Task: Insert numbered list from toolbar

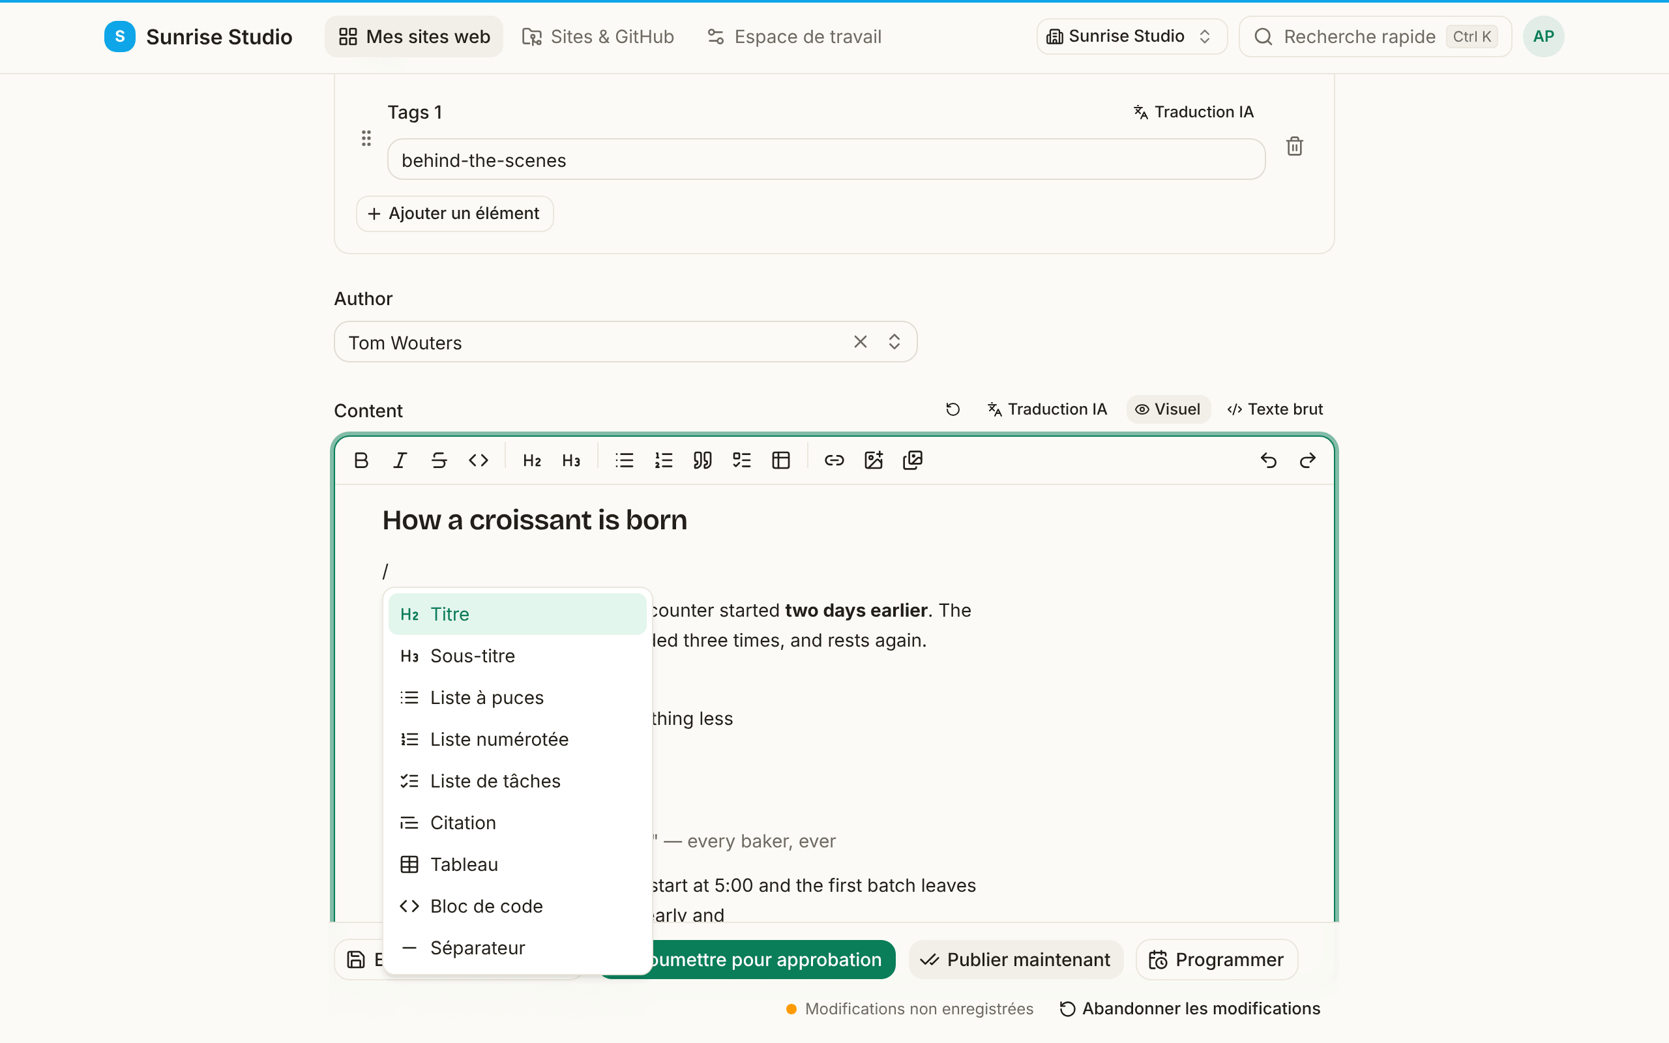Action: [664, 460]
